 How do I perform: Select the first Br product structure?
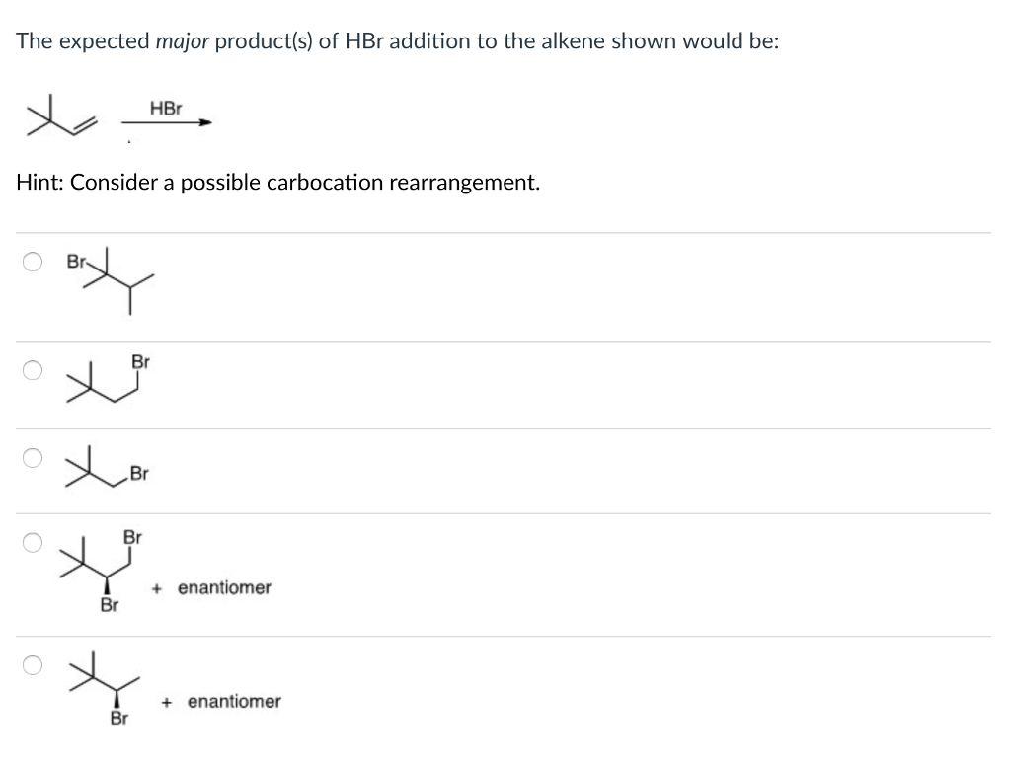tap(109, 281)
